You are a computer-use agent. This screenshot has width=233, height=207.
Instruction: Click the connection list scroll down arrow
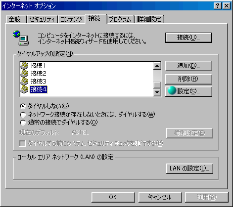pyautogui.click(x=157, y=92)
